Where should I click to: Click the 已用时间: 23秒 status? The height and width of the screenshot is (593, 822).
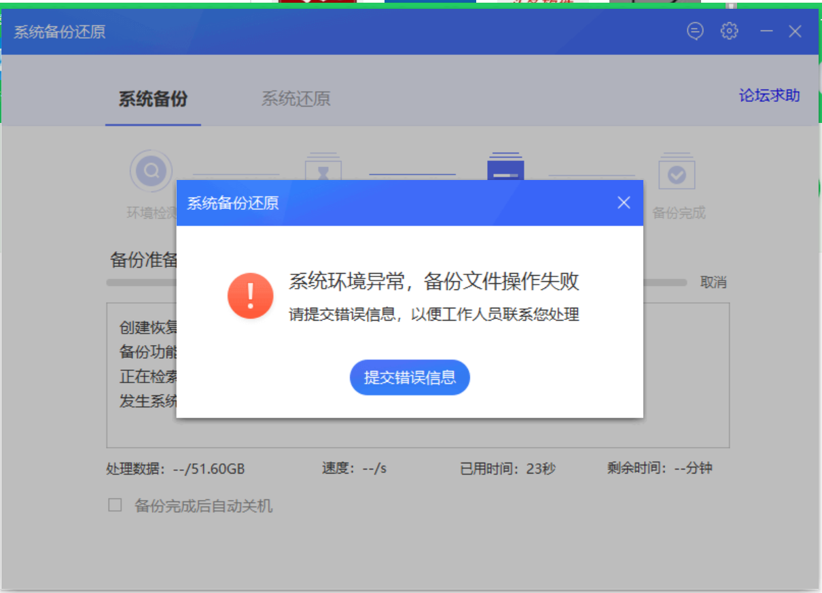[508, 469]
